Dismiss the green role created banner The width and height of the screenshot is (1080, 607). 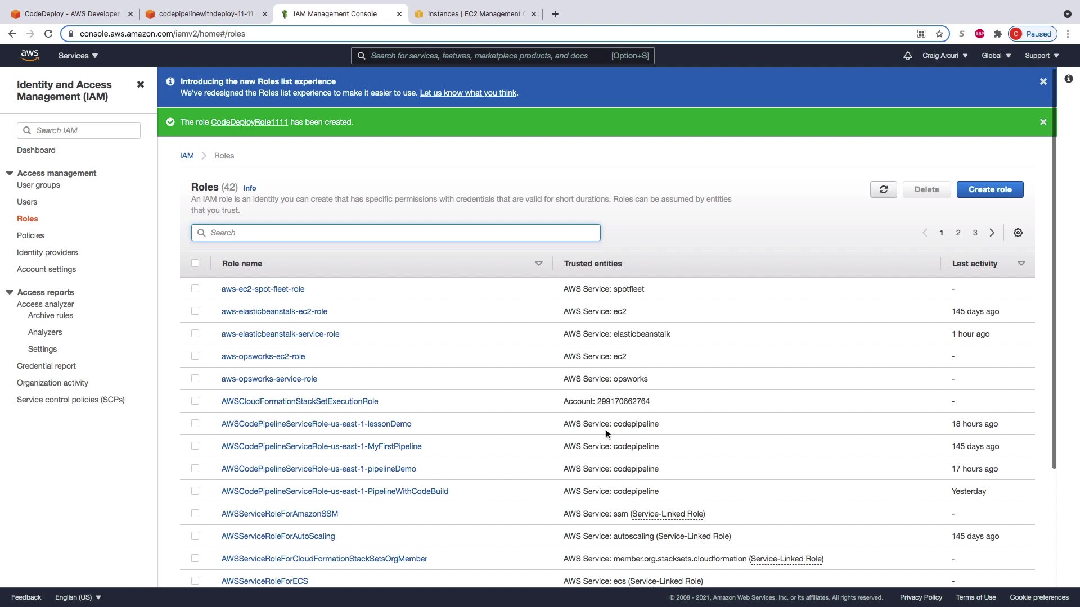1043,122
